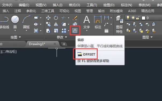Click the Fillet tool icon
This screenshot has height=101, width=162.
(64, 24)
